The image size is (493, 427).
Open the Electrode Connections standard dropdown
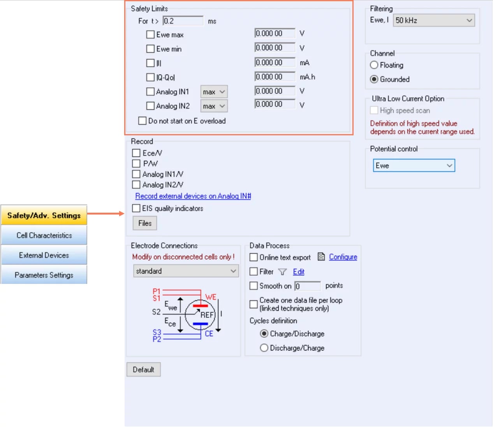[186, 271]
